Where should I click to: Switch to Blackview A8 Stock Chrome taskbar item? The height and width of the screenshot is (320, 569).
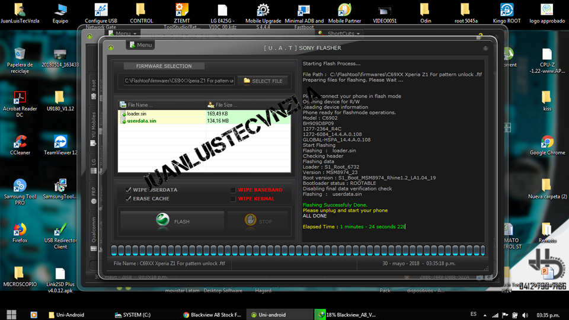212,315
